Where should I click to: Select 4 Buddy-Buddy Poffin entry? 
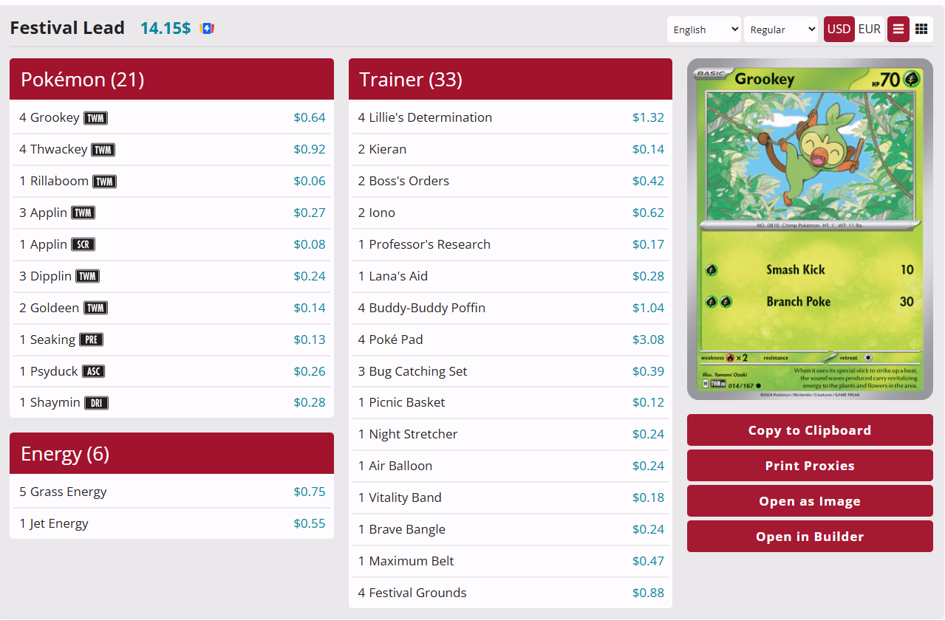pyautogui.click(x=511, y=308)
